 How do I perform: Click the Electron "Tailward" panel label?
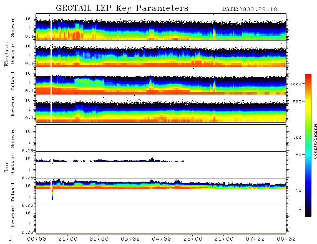point(13,82)
